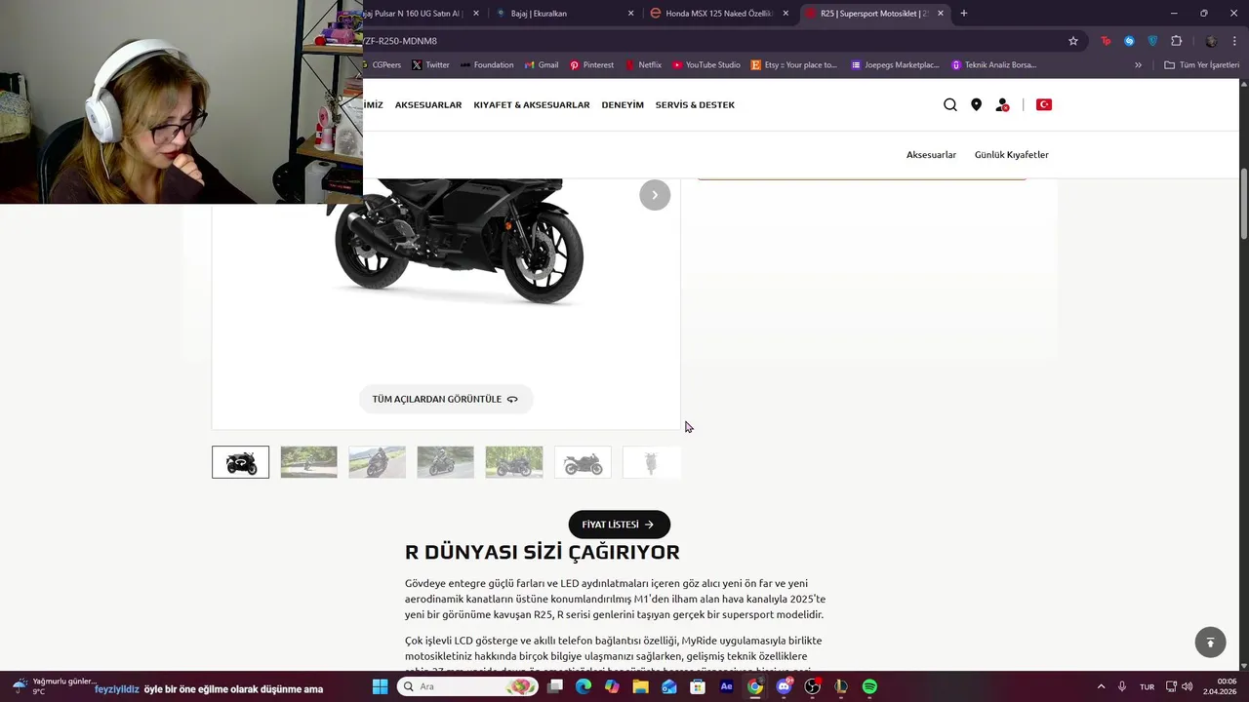
Task: Open File Explorer from the taskbar
Action: (640, 686)
